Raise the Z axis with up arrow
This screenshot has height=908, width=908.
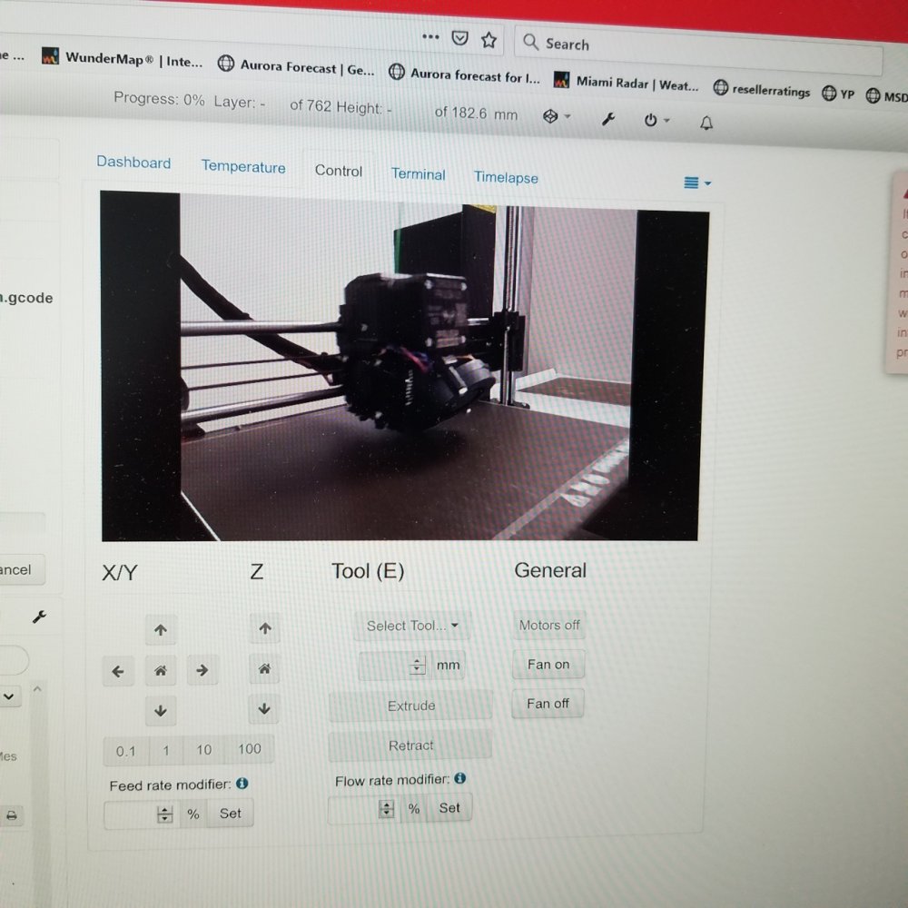(264, 628)
